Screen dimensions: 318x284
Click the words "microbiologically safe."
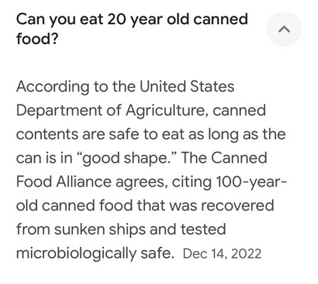coord(95,253)
